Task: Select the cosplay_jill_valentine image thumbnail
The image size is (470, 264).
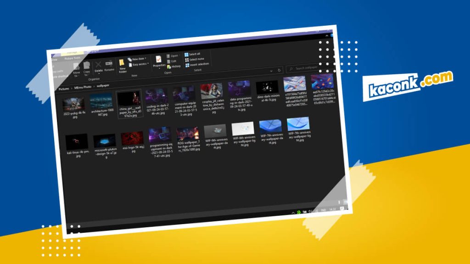Action: (x=212, y=91)
